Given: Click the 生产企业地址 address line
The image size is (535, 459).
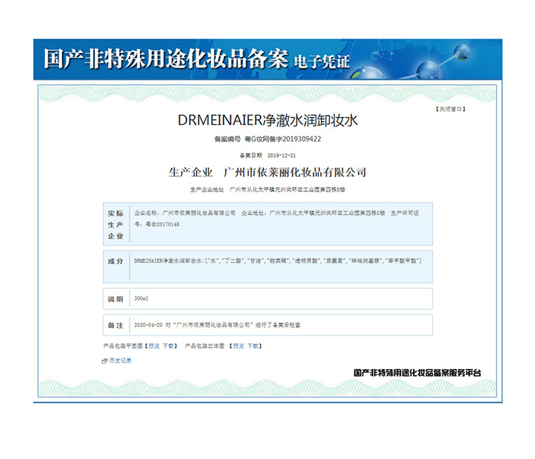Looking at the screenshot, I should coord(267,190).
